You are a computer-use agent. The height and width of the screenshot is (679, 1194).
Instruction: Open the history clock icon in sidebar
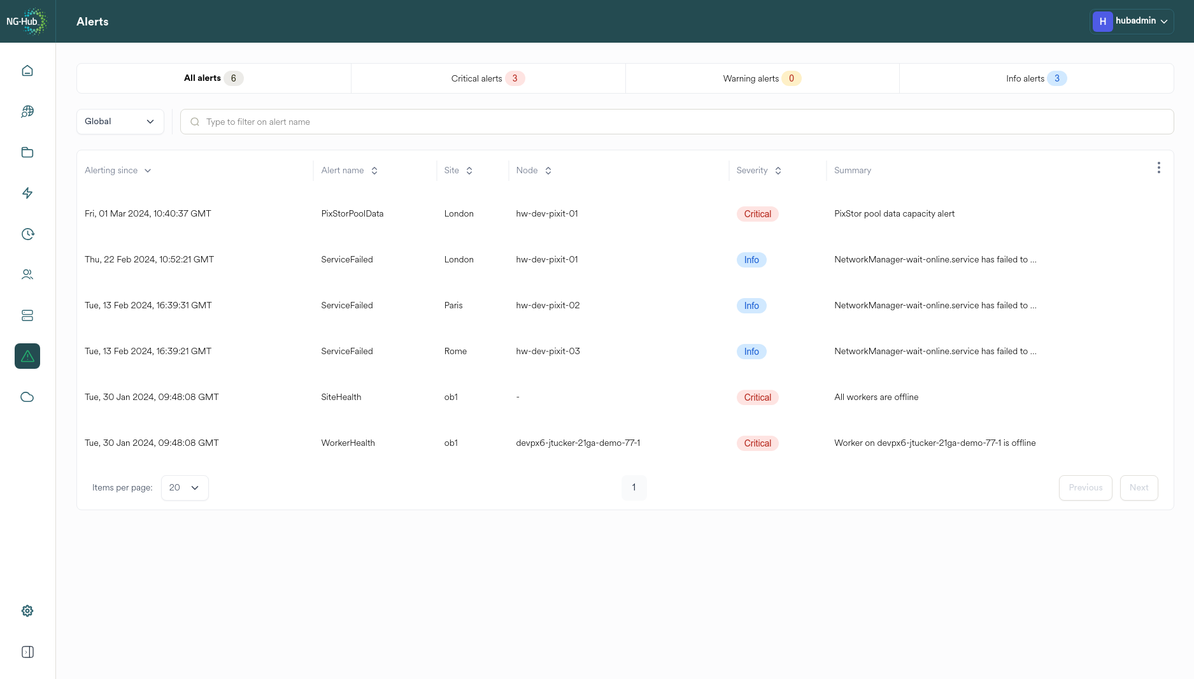click(27, 234)
